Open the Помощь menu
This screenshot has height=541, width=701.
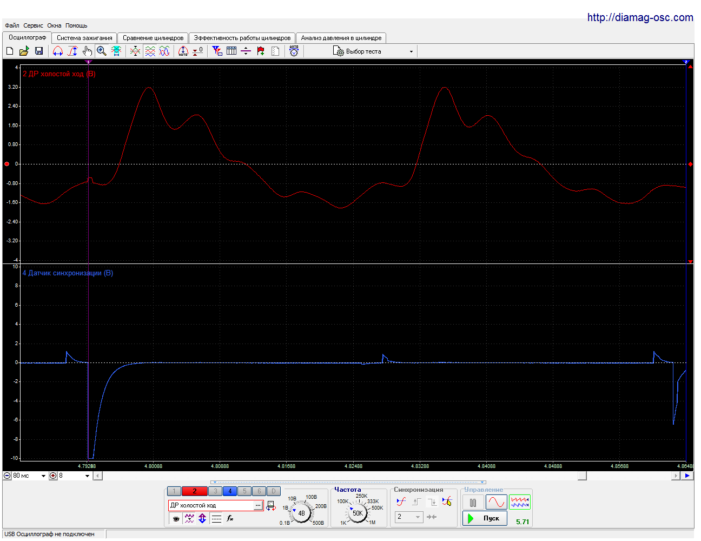point(76,25)
